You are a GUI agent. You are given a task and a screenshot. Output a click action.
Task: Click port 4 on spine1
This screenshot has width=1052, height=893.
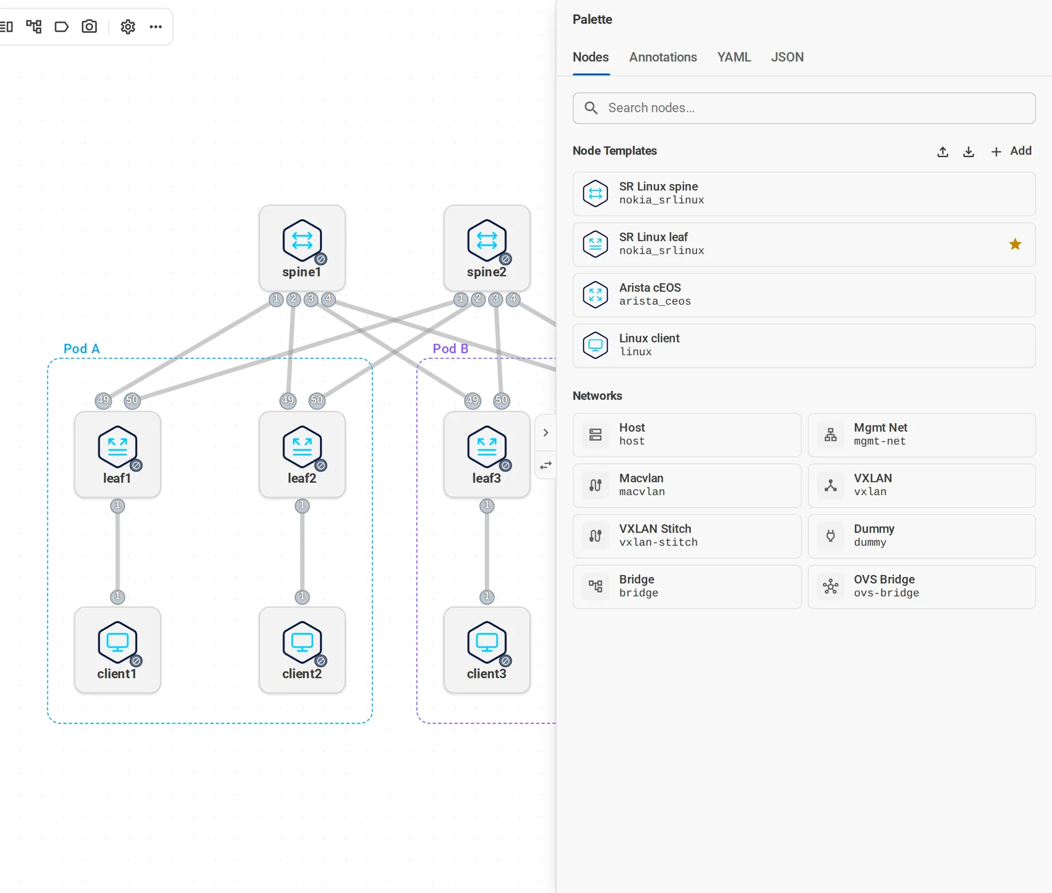(328, 299)
